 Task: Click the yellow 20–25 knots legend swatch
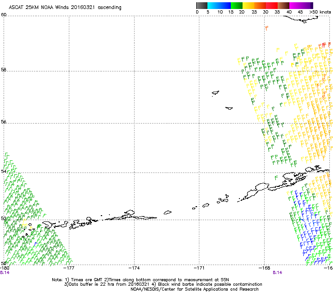(248, 5)
